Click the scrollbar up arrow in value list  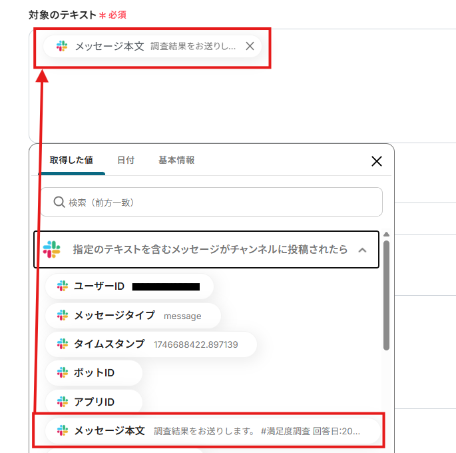pos(386,234)
